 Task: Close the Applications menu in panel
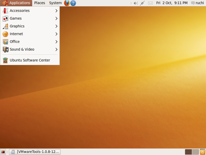pos(16,3)
